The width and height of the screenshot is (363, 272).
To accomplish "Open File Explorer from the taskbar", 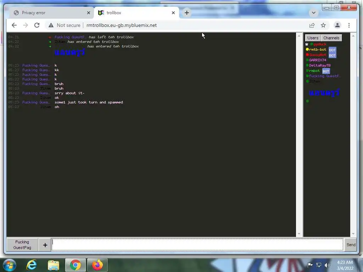I will click(54, 265).
